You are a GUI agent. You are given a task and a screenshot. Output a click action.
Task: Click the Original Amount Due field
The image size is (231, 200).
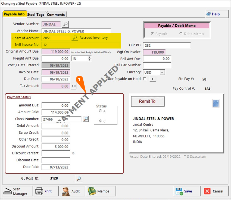[x=56, y=52]
